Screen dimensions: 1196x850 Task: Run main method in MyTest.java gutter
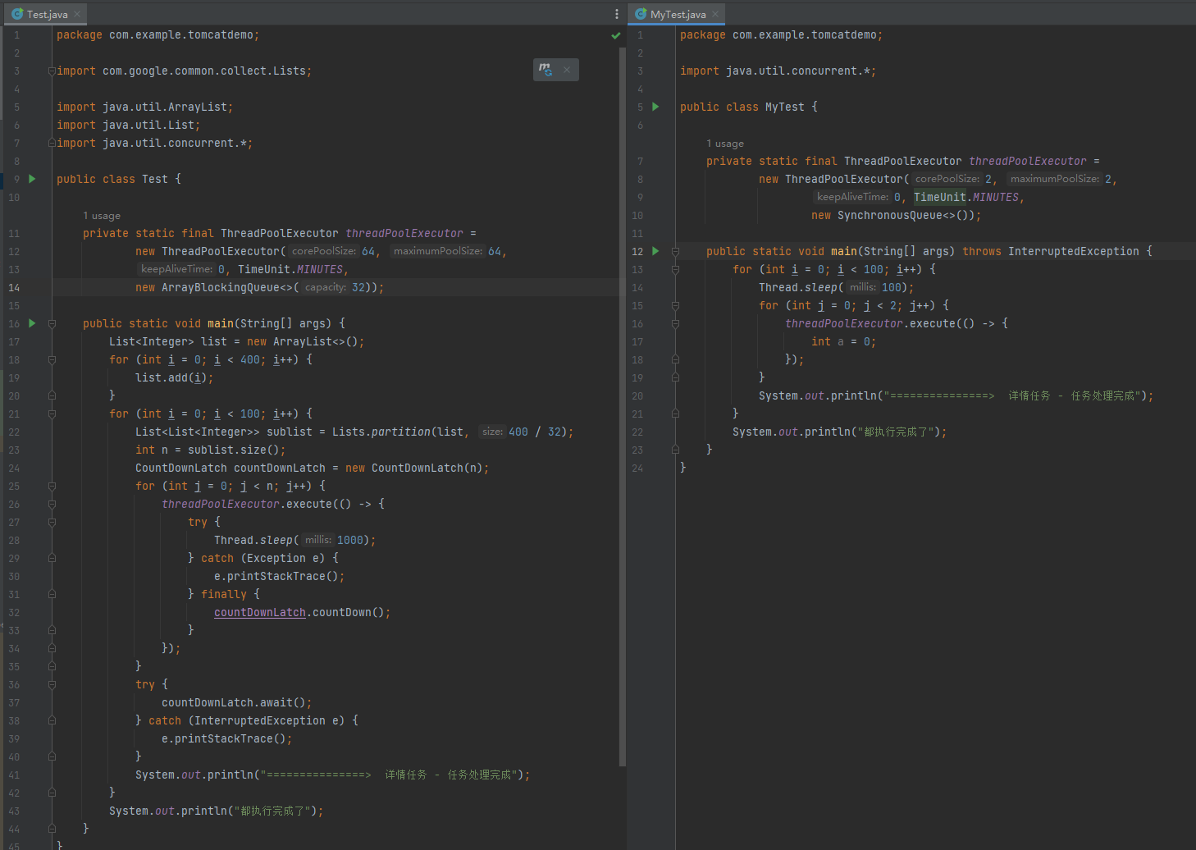(x=655, y=251)
